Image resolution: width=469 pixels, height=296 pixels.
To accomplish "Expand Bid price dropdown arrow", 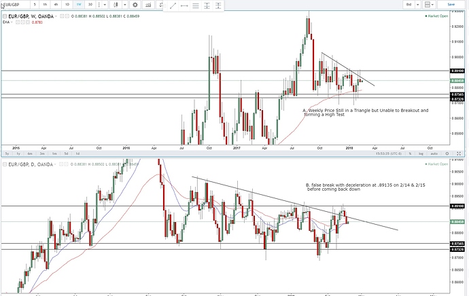I will pos(418,5).
